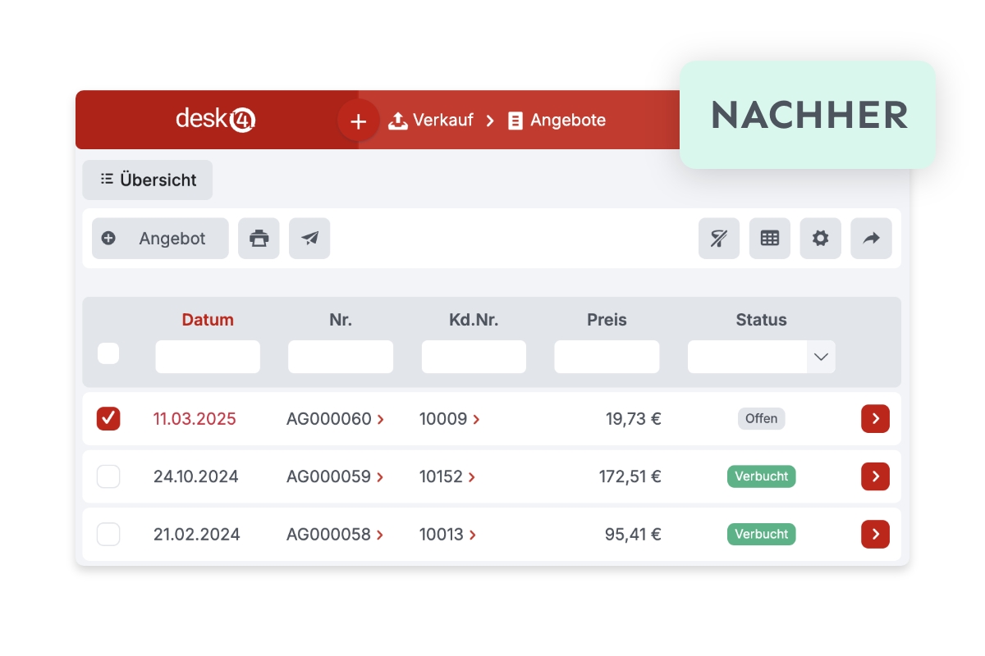
Task: Open customer link 10152
Action: pyautogui.click(x=447, y=476)
